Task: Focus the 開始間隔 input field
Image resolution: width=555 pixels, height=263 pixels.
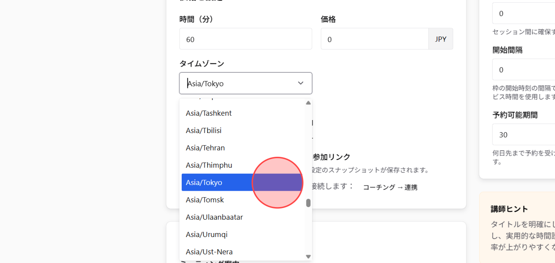Action: pyautogui.click(x=523, y=69)
